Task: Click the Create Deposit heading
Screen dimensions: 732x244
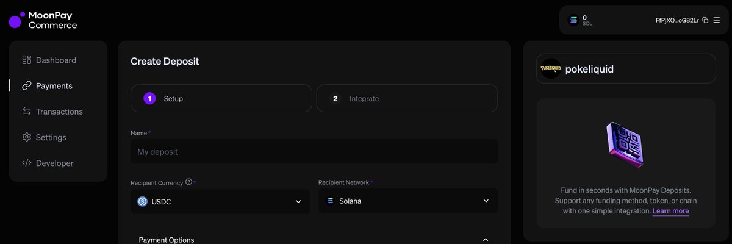Action: (165, 61)
